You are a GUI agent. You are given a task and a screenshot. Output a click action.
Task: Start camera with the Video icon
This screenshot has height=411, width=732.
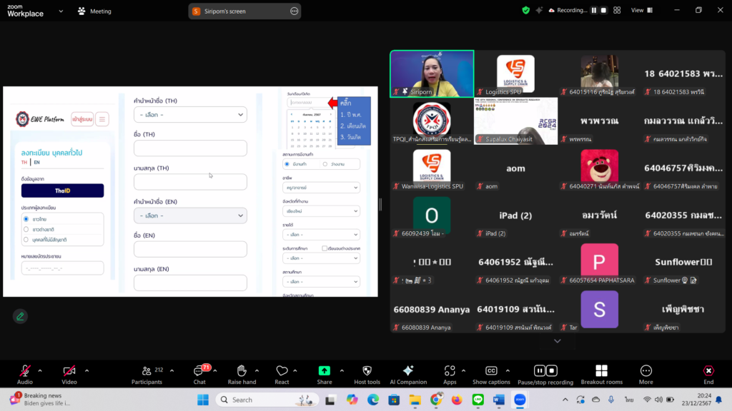click(x=69, y=371)
